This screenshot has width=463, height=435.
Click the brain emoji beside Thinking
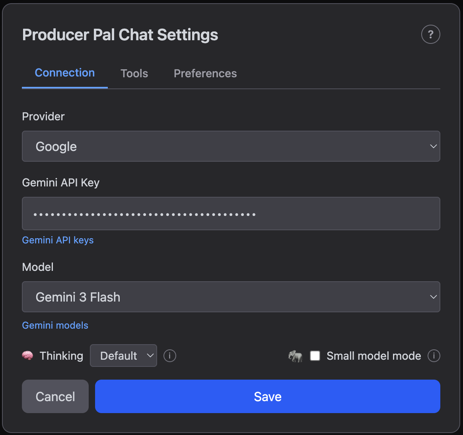[x=27, y=356]
